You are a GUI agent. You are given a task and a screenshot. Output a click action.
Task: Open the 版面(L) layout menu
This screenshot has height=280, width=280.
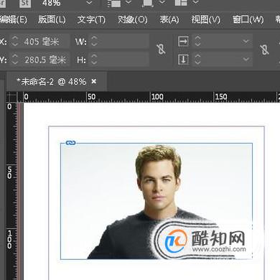52,19
